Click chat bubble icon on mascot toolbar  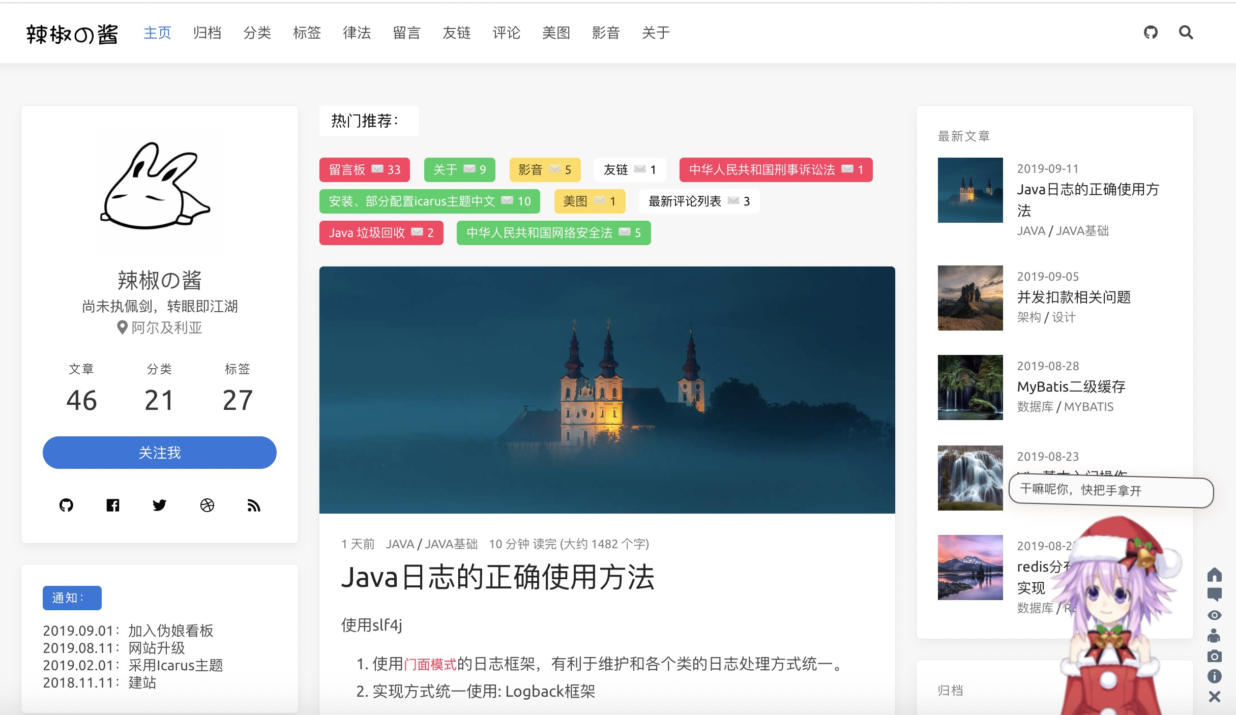(1214, 594)
